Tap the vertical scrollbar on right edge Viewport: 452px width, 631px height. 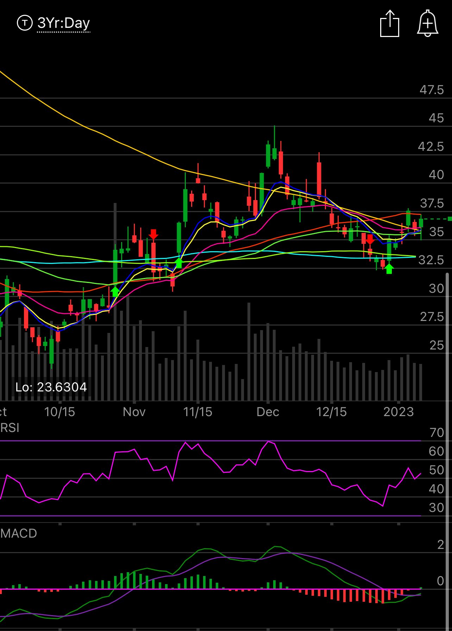coord(447,451)
